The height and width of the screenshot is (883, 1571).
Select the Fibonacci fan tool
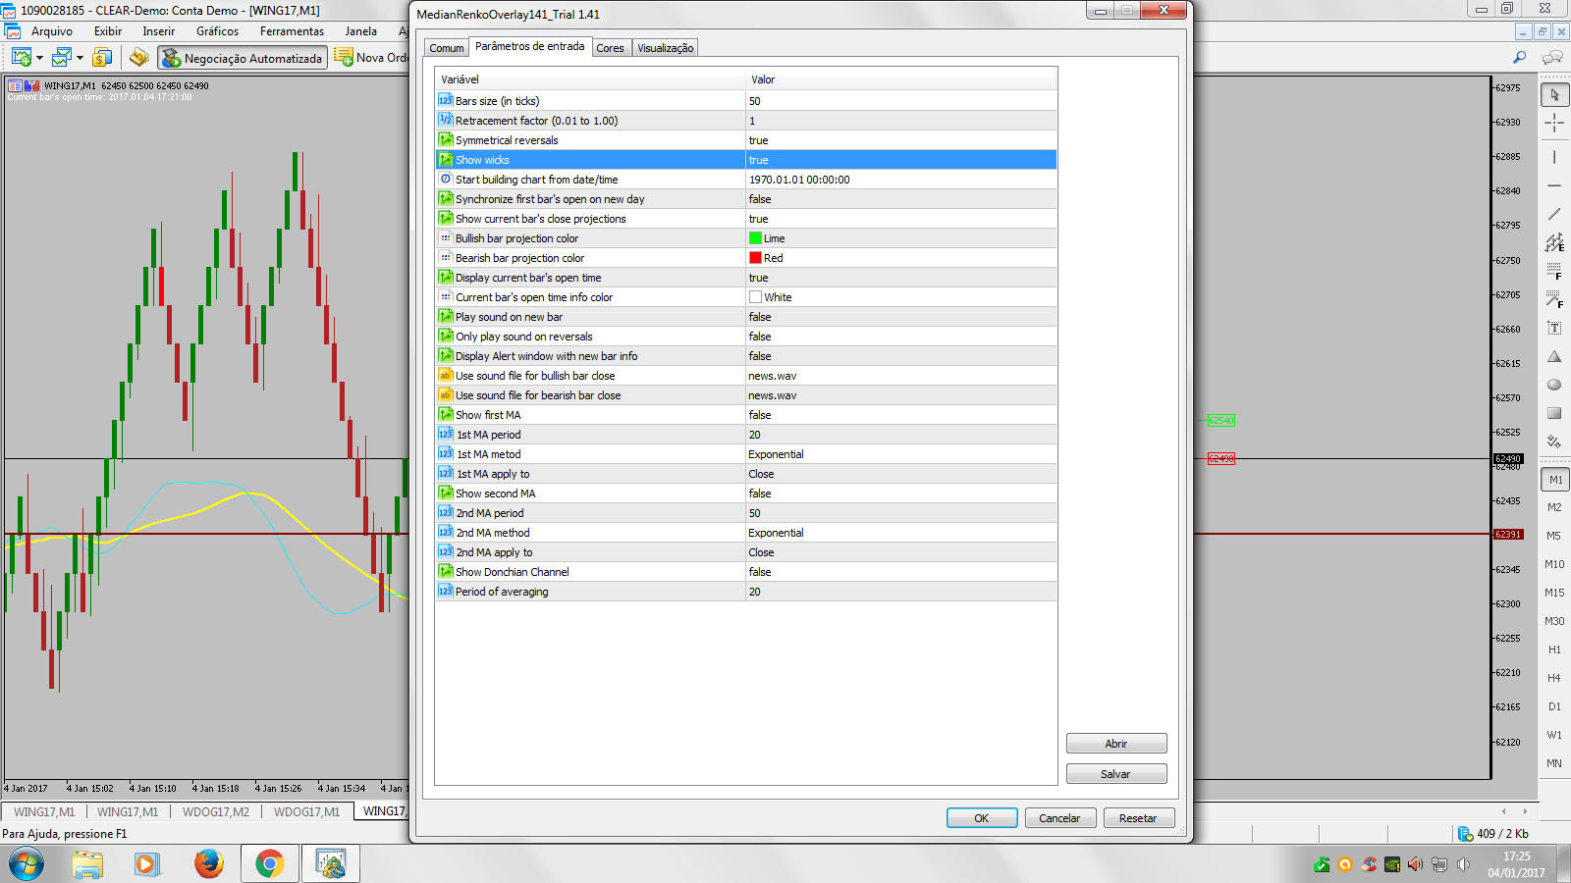click(1554, 299)
